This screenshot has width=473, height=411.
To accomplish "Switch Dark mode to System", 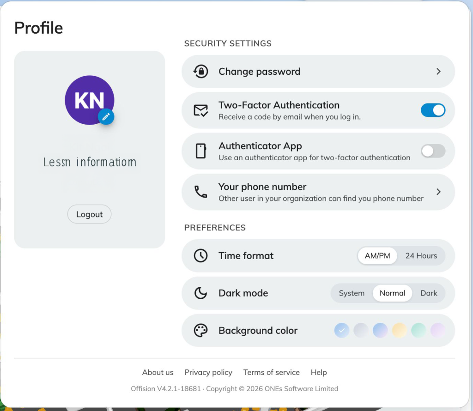I will pyautogui.click(x=352, y=293).
